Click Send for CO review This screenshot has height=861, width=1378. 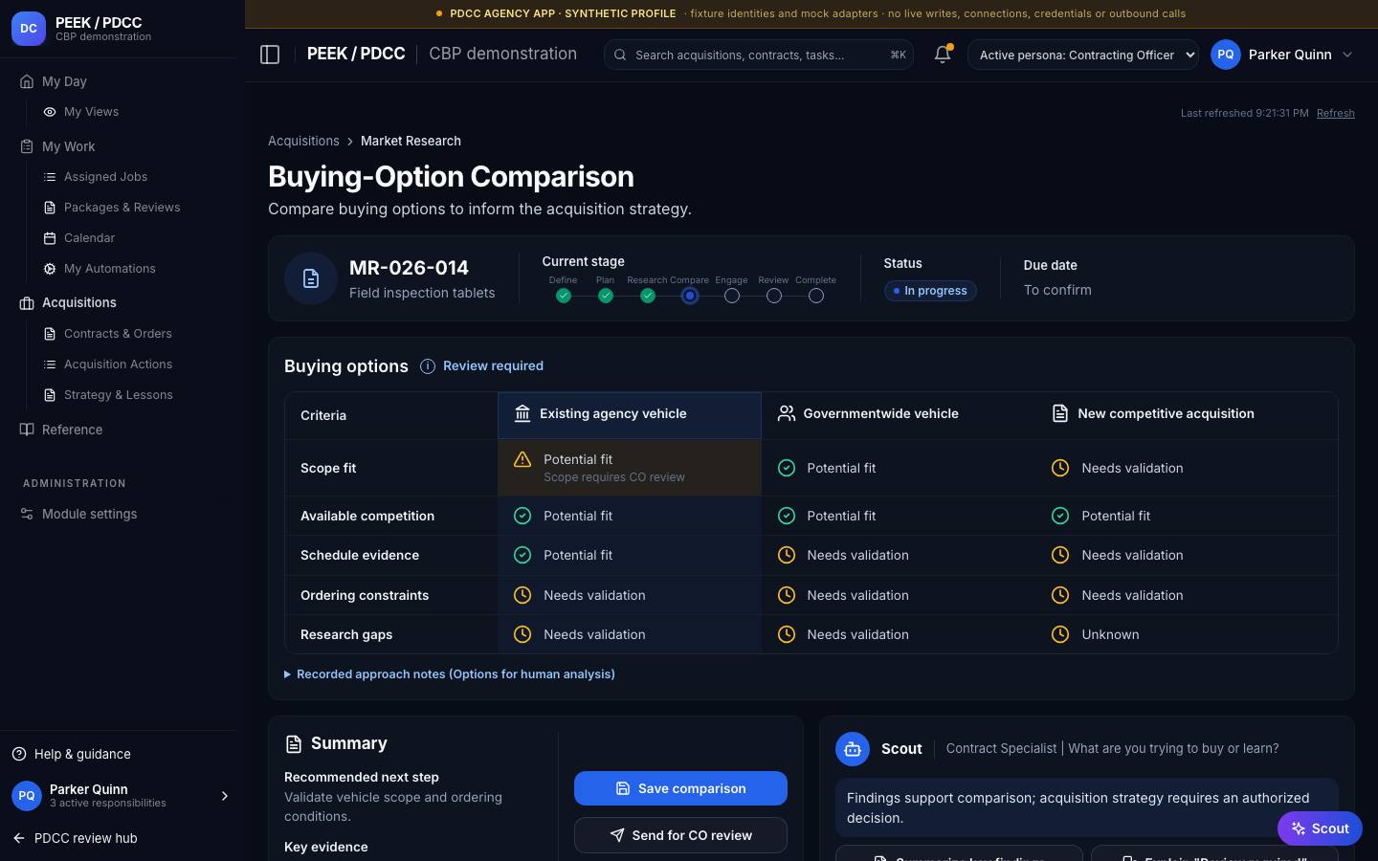pos(680,835)
